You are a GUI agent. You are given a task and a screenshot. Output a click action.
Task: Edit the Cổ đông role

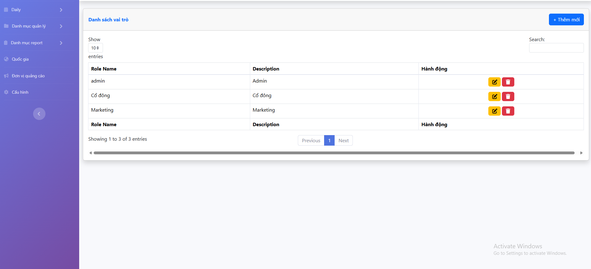point(494,96)
